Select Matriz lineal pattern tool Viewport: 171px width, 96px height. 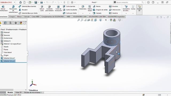click(90, 9)
